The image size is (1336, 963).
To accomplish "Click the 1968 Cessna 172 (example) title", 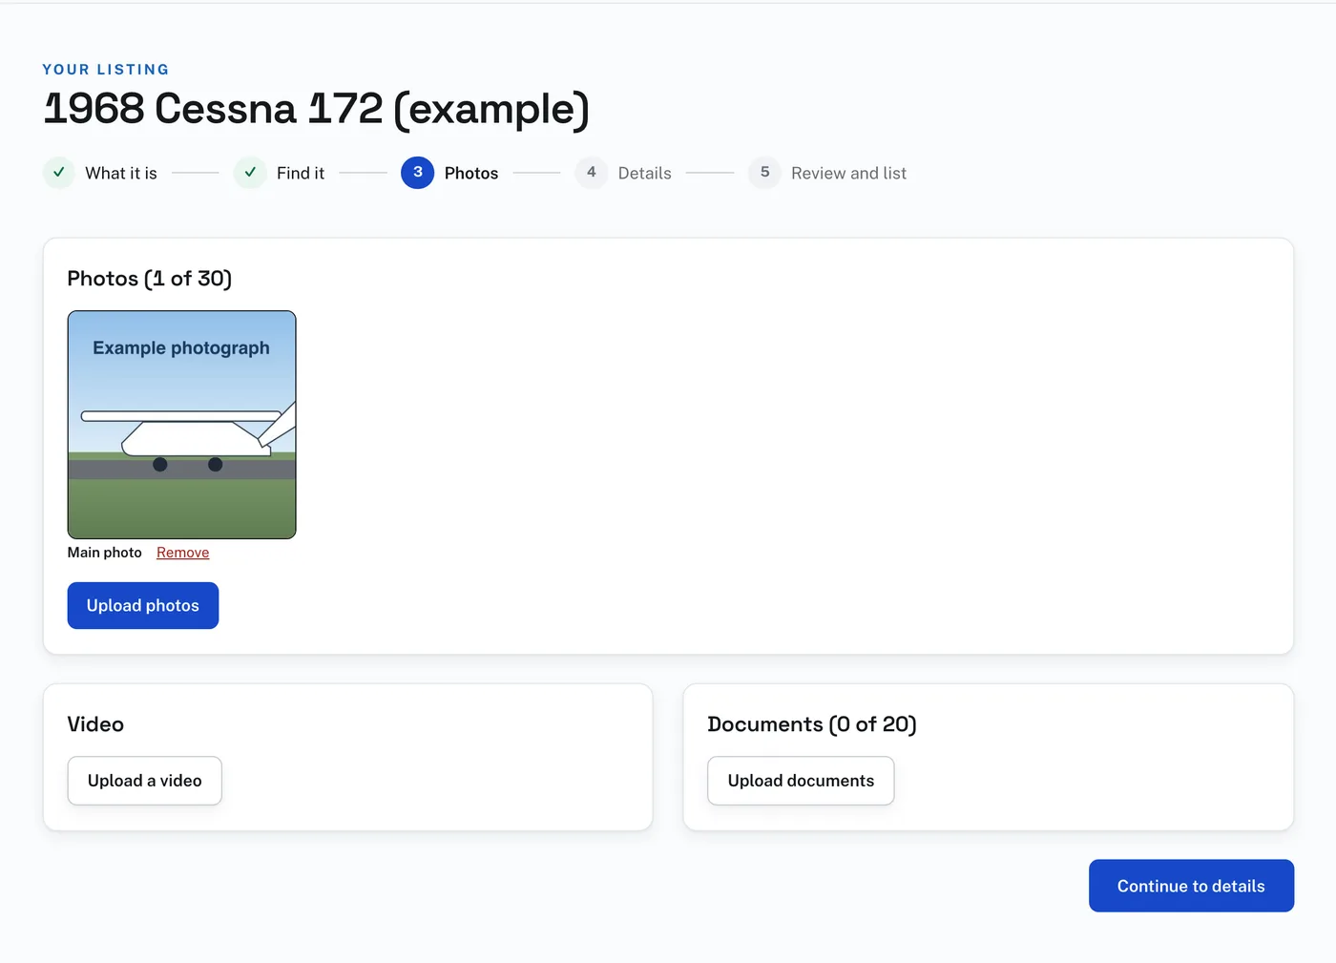I will (x=317, y=109).
